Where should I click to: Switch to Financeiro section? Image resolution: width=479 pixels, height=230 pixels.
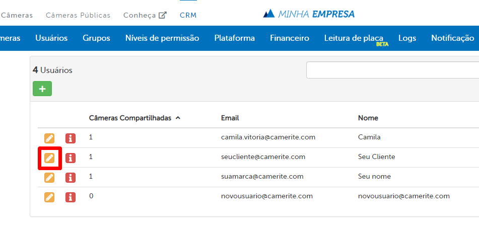[x=289, y=38]
